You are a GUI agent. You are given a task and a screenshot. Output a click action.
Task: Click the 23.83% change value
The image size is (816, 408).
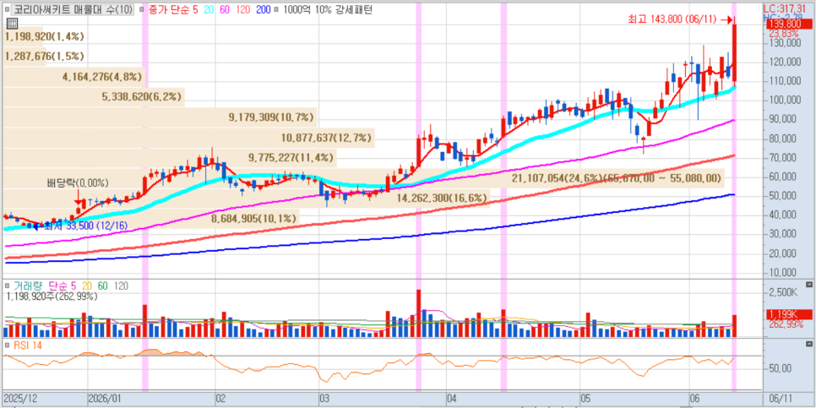783,33
